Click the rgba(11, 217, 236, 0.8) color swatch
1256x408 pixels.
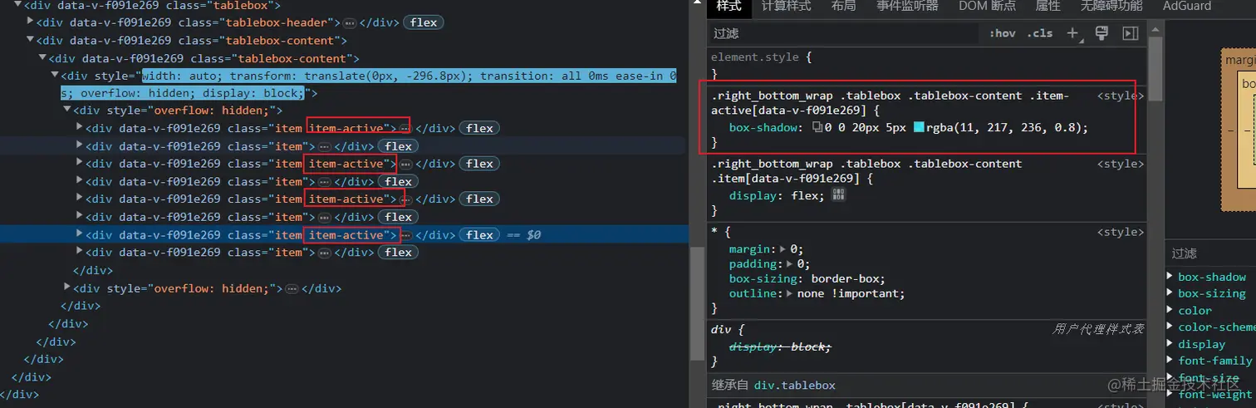point(919,128)
